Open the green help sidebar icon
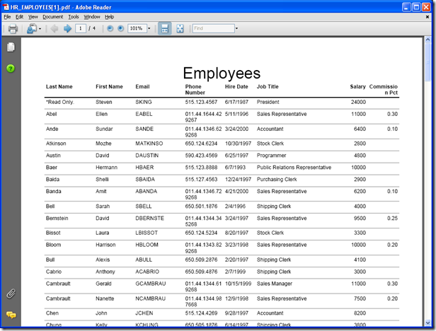Image resolution: width=436 pixels, height=331 pixels. pyautogui.click(x=11, y=69)
